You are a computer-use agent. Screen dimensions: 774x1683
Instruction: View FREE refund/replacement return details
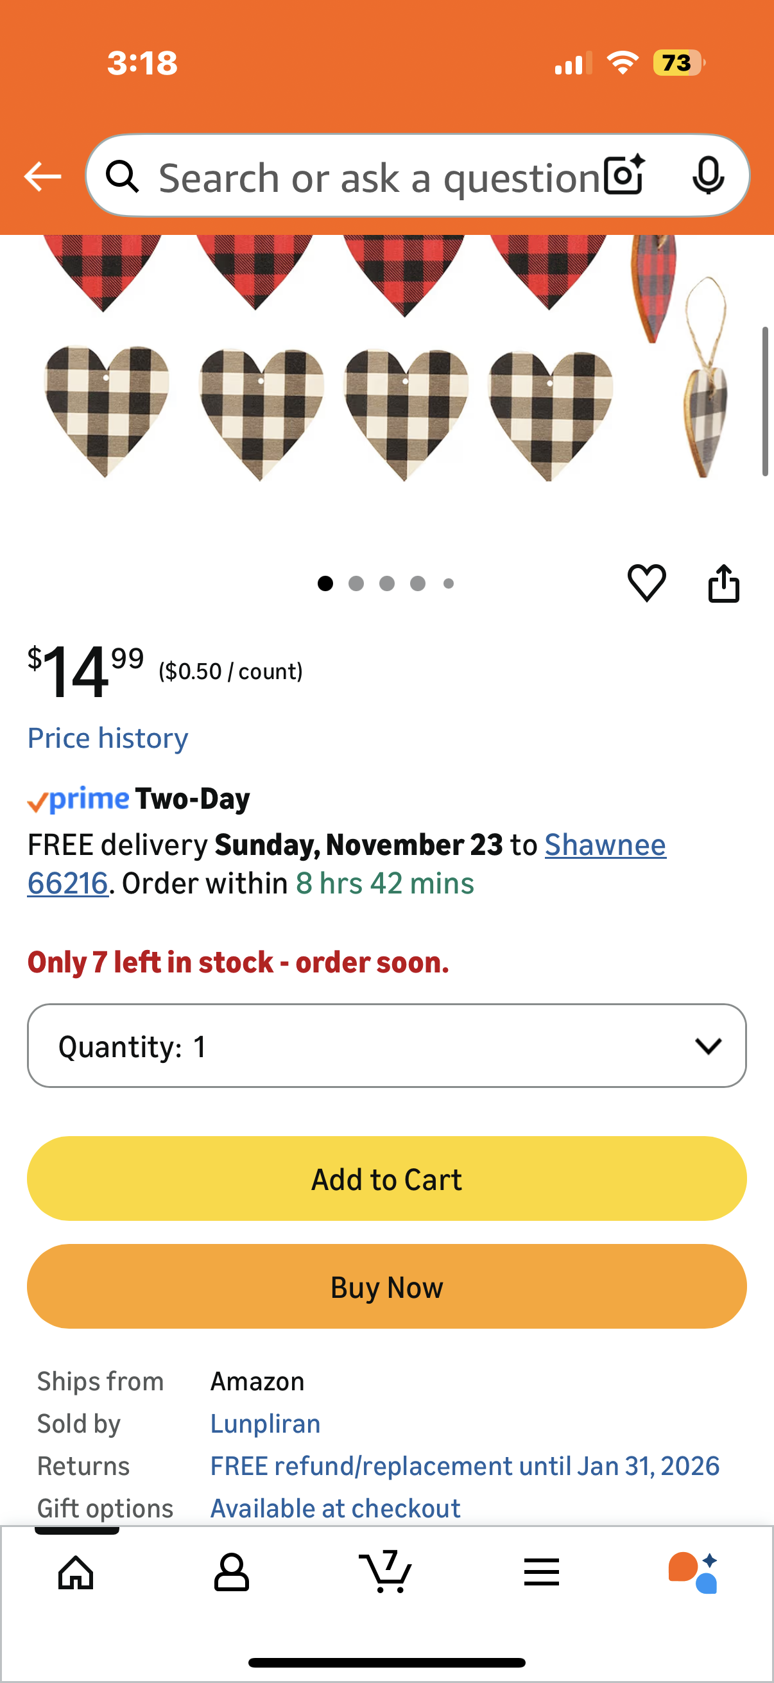click(x=465, y=1466)
